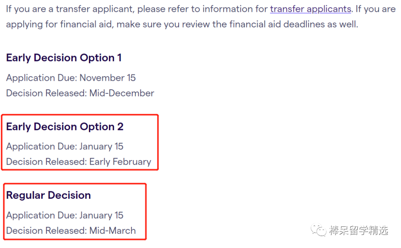Click the Decision Released: Mid-March text
Viewport: 401px width, 248px height.
[x=71, y=231]
